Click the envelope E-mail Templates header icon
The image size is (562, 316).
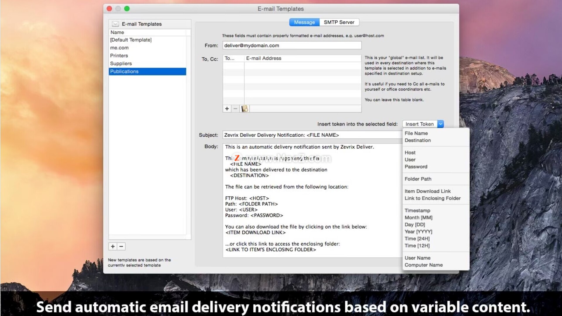click(x=116, y=24)
